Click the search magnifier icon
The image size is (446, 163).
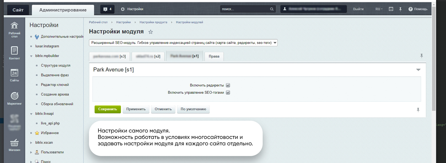[x=272, y=9]
